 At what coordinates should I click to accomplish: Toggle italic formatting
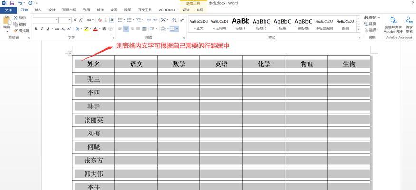pyautogui.click(x=42, y=28)
